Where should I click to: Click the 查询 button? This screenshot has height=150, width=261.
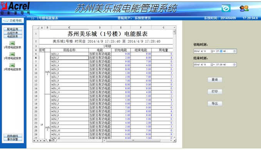(x=215, y=80)
